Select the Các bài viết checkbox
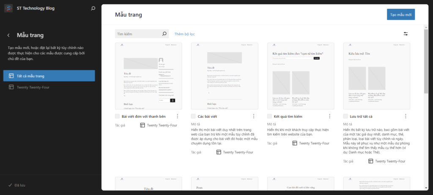This screenshot has height=195, width=433. (x=194, y=116)
